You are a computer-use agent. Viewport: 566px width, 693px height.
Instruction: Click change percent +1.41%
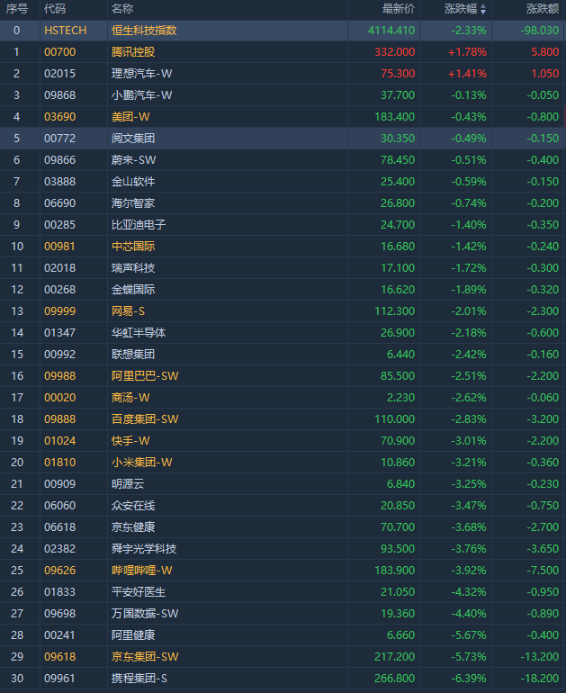468,74
